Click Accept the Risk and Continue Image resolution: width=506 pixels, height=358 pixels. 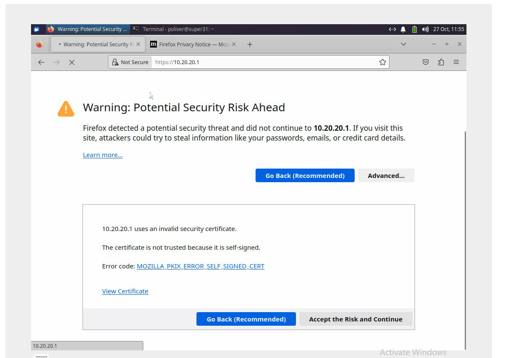tap(355, 319)
